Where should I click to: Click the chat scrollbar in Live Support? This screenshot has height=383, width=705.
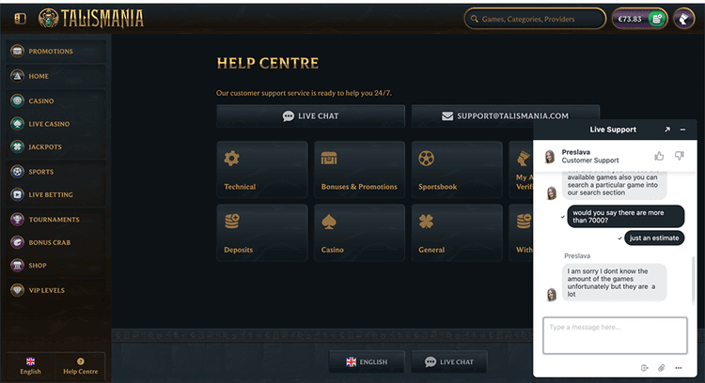tap(693, 279)
